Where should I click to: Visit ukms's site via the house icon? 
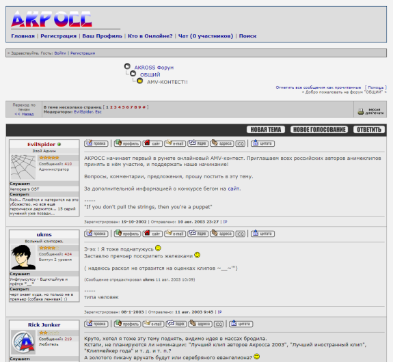point(152,234)
